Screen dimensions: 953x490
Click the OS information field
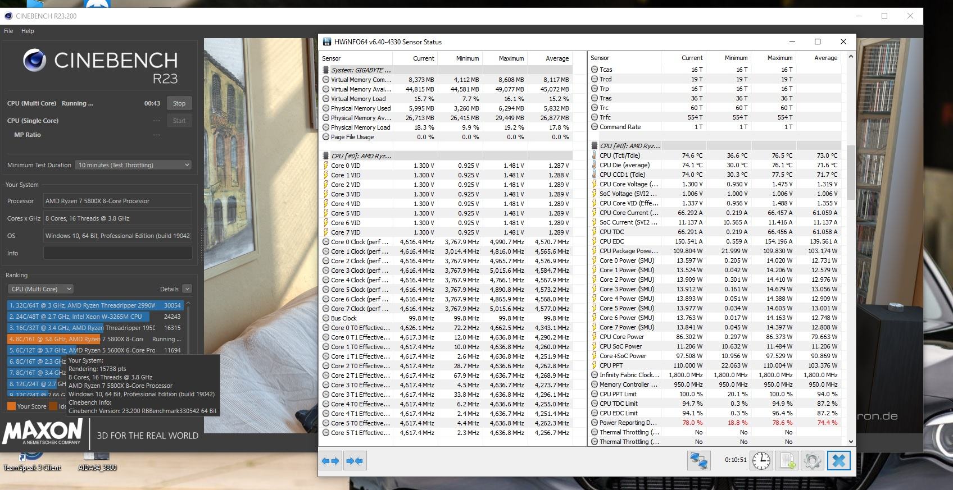tap(118, 236)
